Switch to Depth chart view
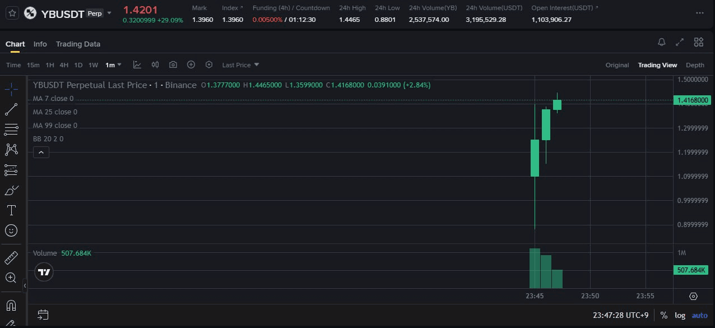715x328 pixels. point(695,65)
